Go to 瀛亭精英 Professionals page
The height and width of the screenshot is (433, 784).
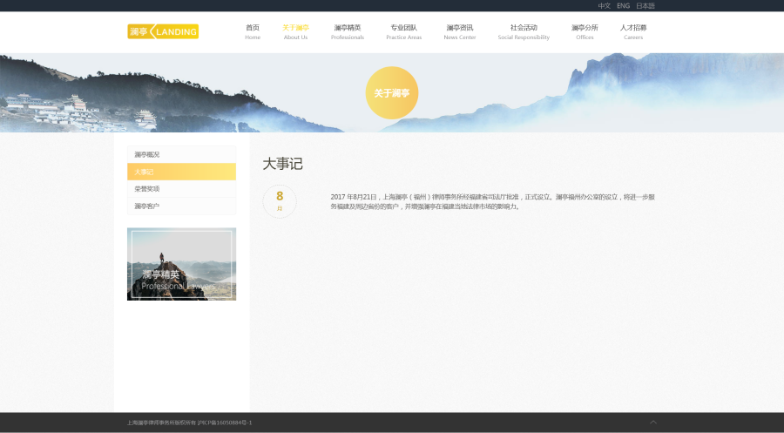coord(348,31)
